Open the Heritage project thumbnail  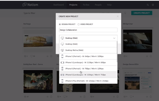[x=38, y=41]
